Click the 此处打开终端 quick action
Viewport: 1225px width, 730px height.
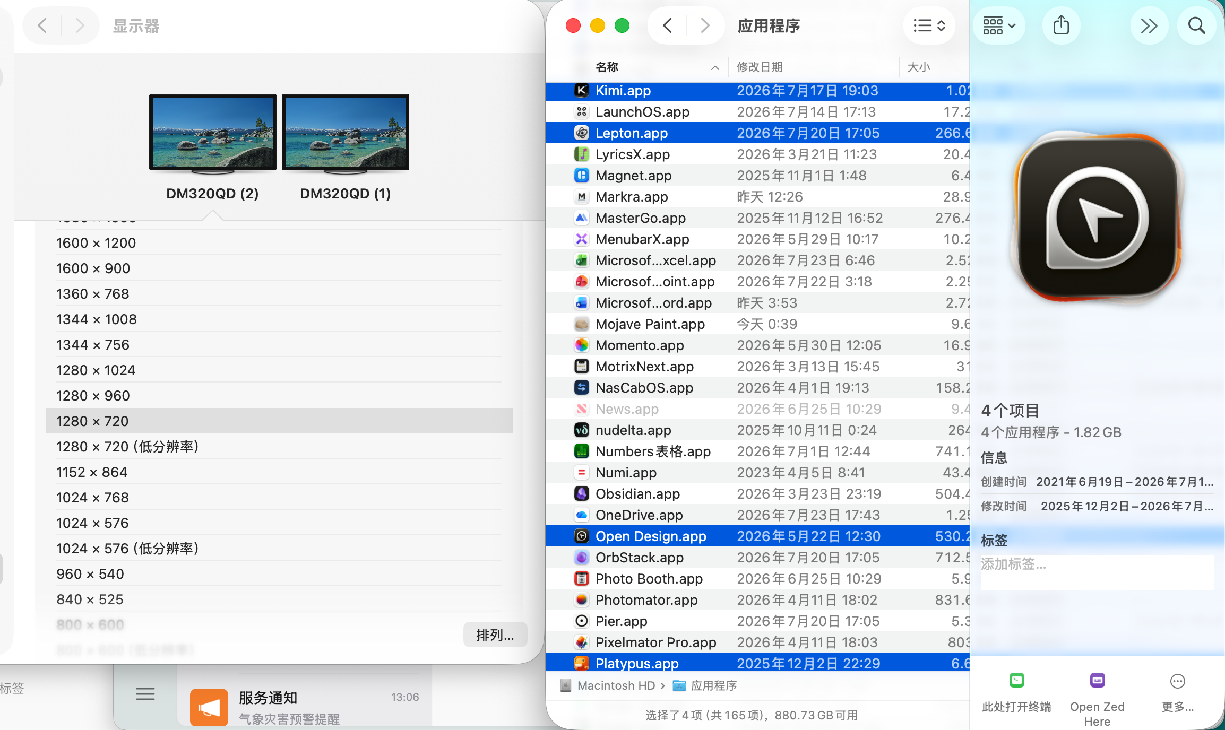[x=1016, y=693]
